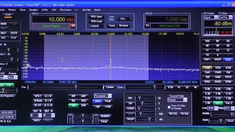Screen dimensions: 235x132
Task: Click the saved frequency field 7.000000
Action: (x=96, y=26)
